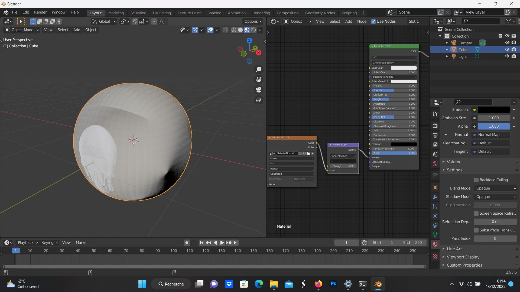Enable Screen Space Refraction checkbox

[476, 214]
